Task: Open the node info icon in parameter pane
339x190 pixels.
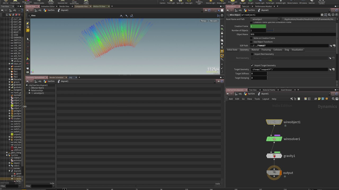Action: click(x=333, y=15)
